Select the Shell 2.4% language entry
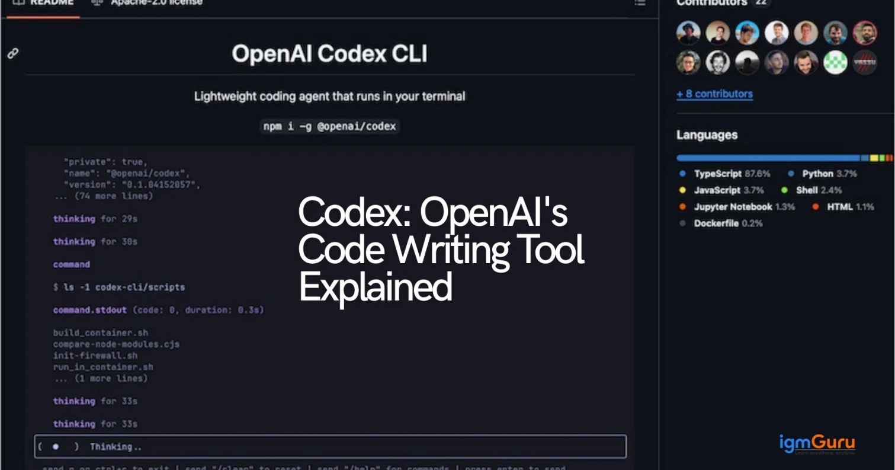The height and width of the screenshot is (470, 895). coord(811,190)
